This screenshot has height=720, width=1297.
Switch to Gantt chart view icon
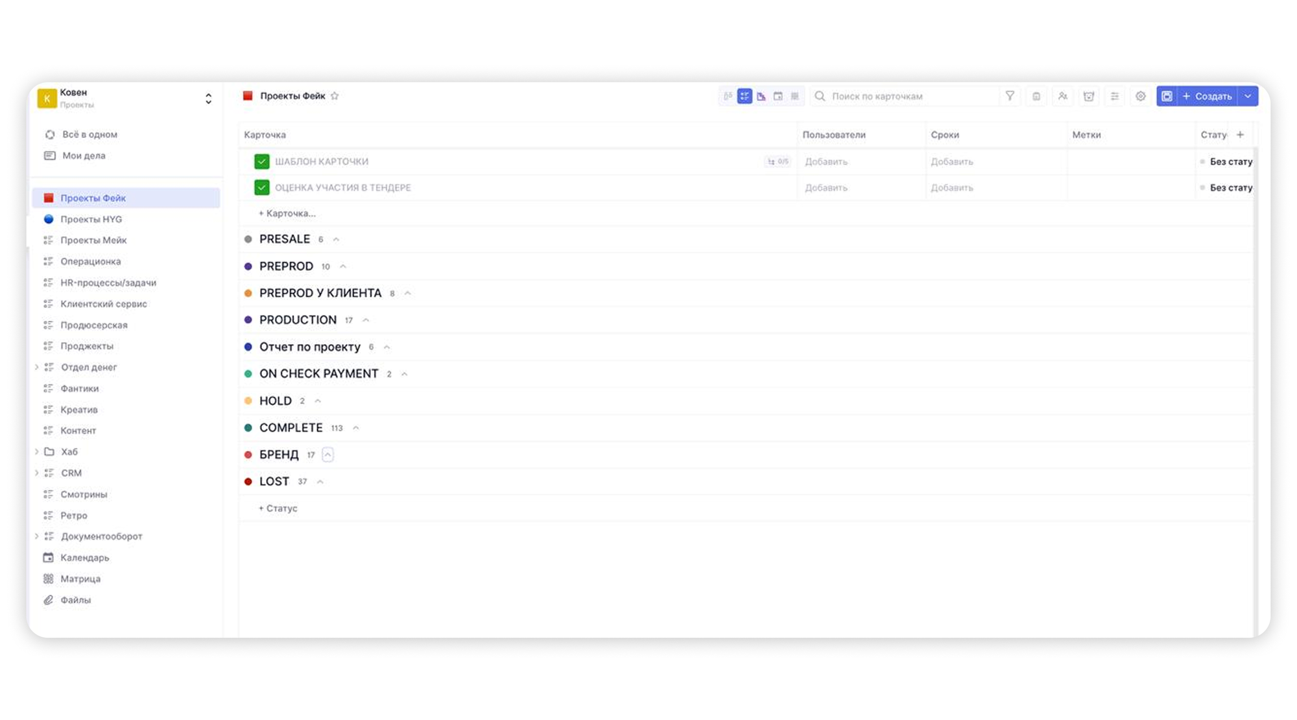[761, 96]
